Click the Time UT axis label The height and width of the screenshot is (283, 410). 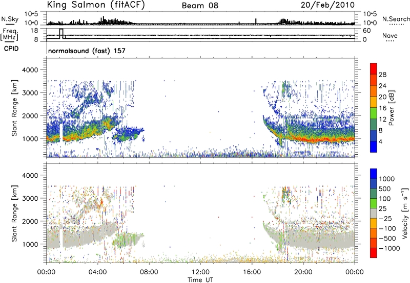coord(200,280)
